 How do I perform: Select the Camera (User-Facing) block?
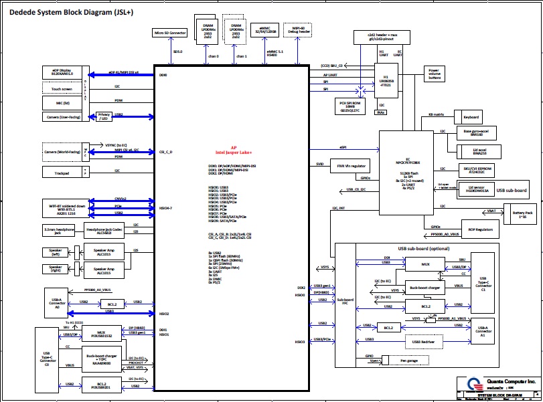pos(64,117)
